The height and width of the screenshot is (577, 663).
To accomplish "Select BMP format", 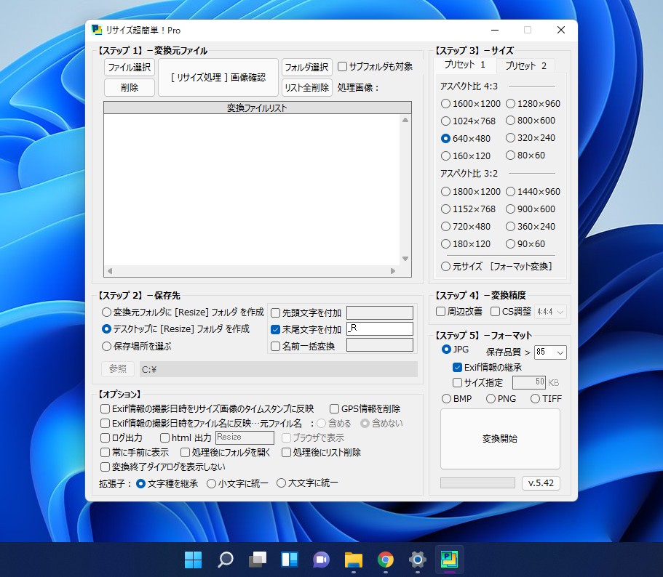I will (456, 398).
